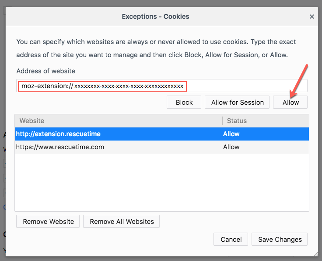Click the Exceptions - Cookies title bar

tap(155, 17)
